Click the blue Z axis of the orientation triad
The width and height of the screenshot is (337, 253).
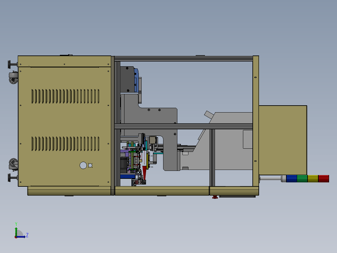[x=21, y=237]
